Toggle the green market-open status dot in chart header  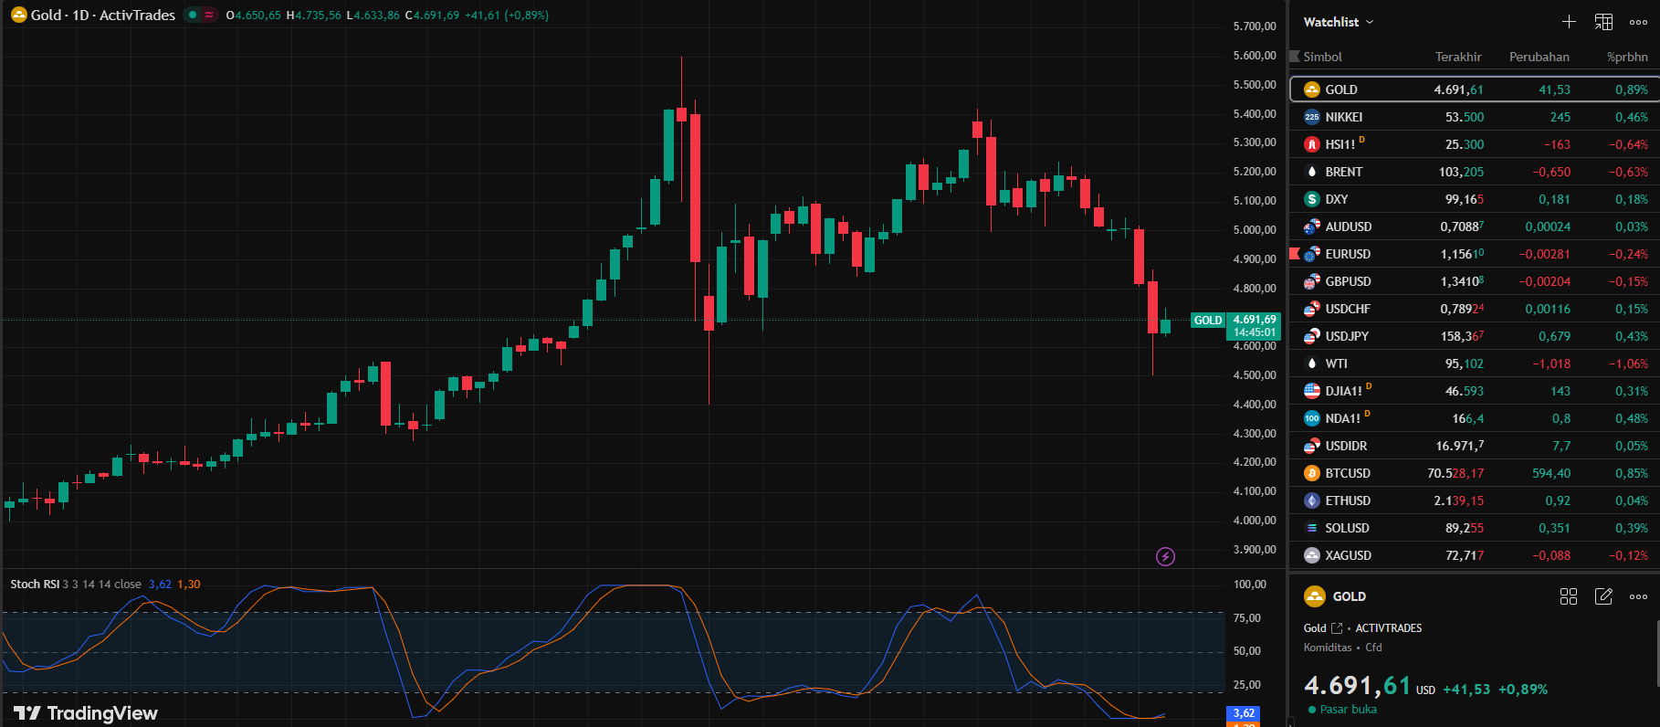click(193, 15)
